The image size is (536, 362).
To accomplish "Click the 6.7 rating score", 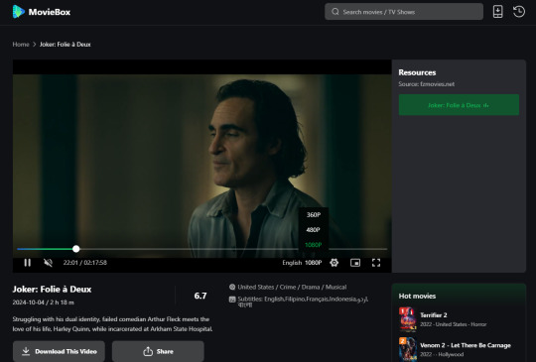I will 201,296.
